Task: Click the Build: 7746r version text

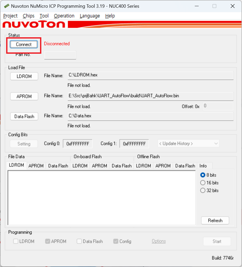Action: click(222, 258)
